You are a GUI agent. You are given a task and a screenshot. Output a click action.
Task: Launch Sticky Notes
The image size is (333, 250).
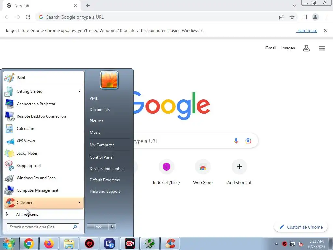[x=44, y=153]
